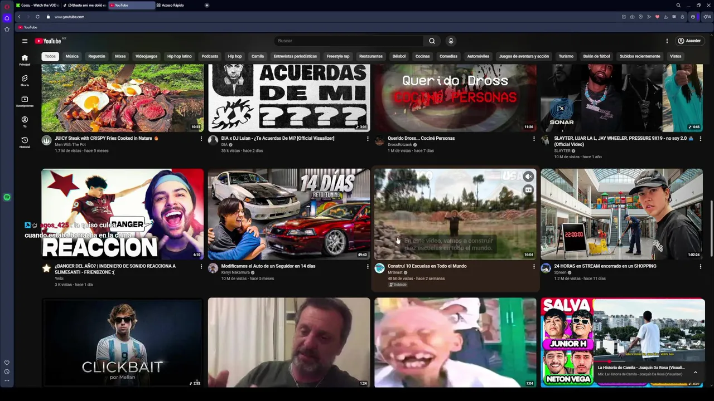714x401 pixels.
Task: Open Suscripciones in the sidebar
Action: [25, 101]
